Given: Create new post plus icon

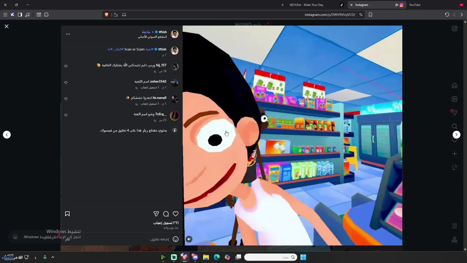Looking at the screenshot, I should [x=455, y=154].
